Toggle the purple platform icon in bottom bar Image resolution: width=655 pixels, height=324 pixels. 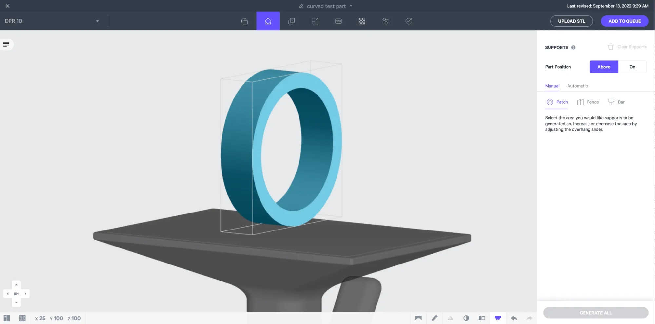498,318
